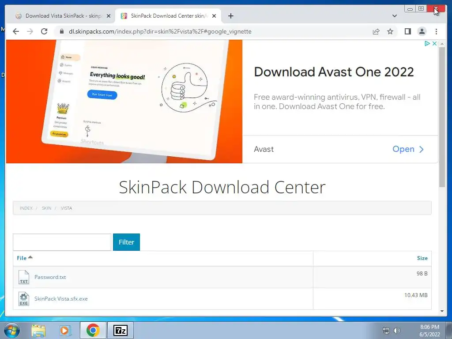Go back to the previous page

(16, 31)
